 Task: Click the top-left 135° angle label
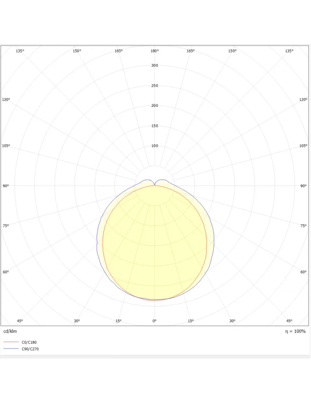pyautogui.click(x=20, y=51)
